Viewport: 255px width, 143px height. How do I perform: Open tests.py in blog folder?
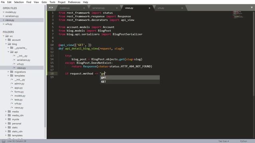coord(19,100)
